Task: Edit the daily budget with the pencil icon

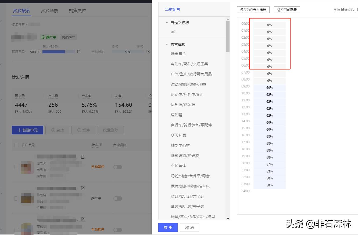Action: click(78, 52)
